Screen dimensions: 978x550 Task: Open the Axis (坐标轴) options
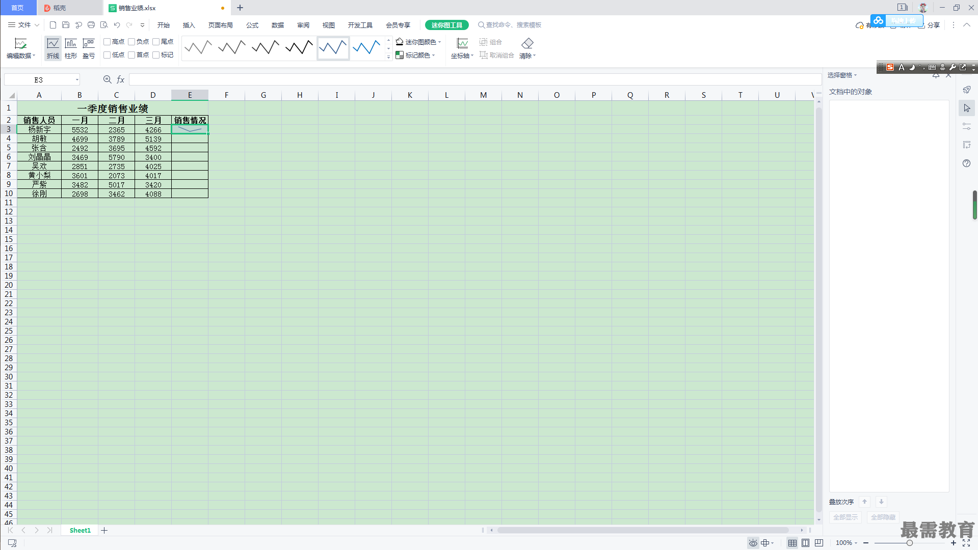click(462, 48)
